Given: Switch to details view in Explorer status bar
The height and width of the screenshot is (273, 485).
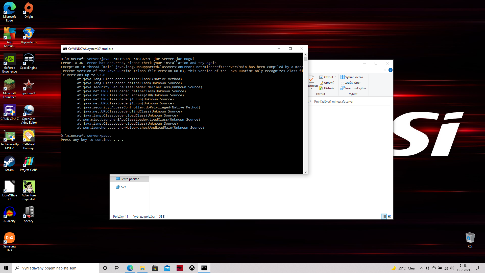Looking at the screenshot, I should (x=384, y=216).
